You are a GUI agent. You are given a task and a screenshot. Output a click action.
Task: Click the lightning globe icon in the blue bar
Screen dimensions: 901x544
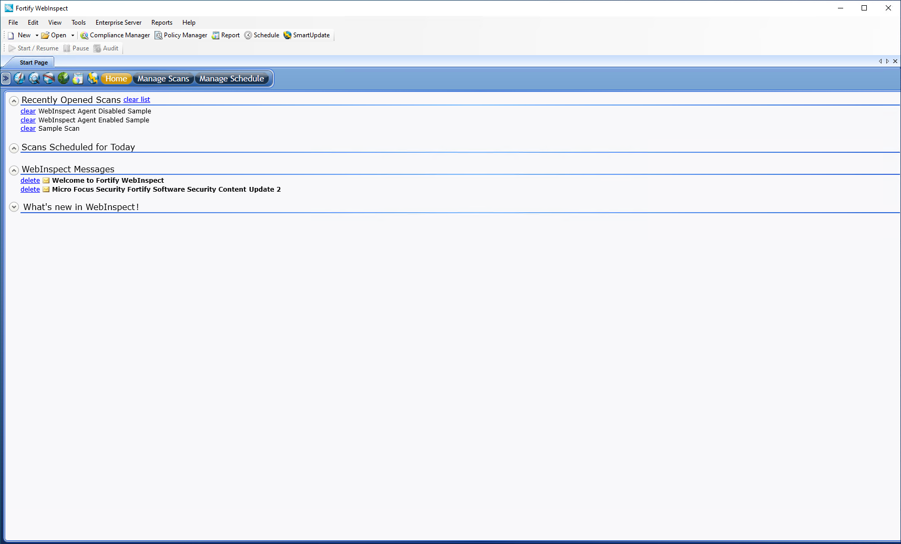click(x=93, y=79)
